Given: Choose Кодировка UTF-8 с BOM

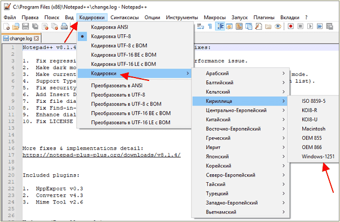Looking at the screenshot, I should click(x=135, y=46).
